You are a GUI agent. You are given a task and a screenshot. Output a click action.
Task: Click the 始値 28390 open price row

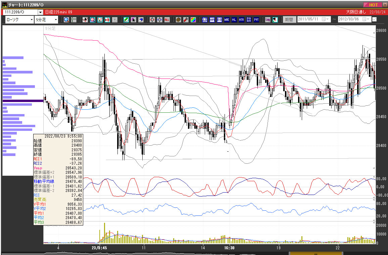58,141
